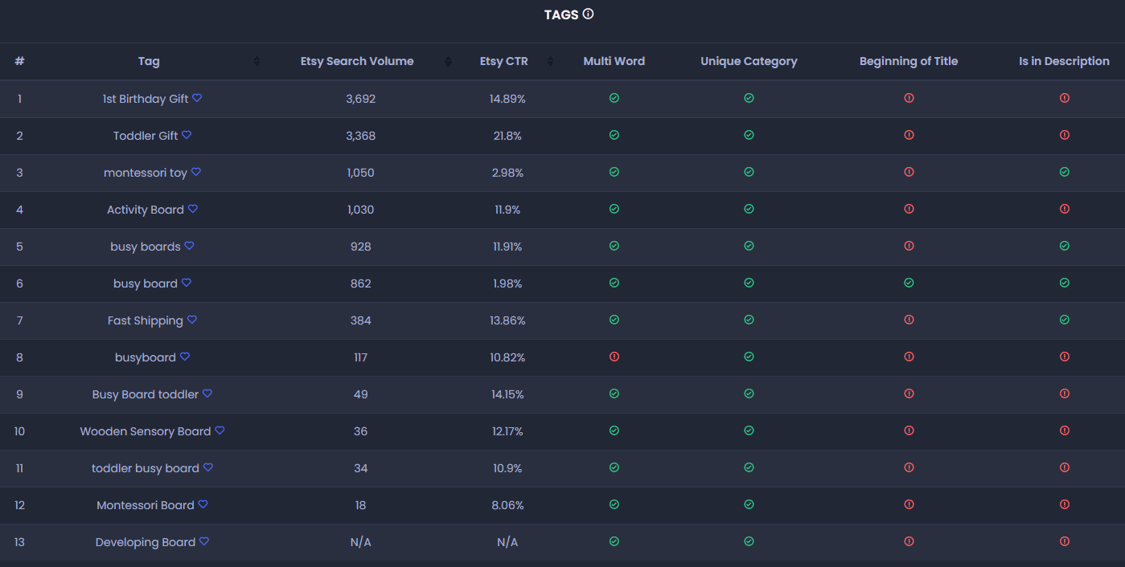
Task: Sort by Etsy CTR column arrows
Action: pyautogui.click(x=551, y=61)
